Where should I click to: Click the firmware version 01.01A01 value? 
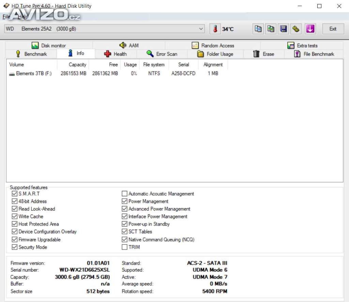point(98,263)
